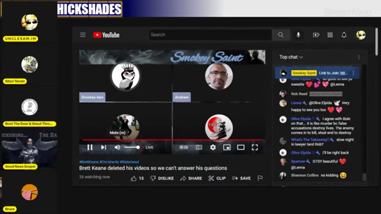Open player settings gear
The height and width of the screenshot is (214, 381).
point(213,147)
